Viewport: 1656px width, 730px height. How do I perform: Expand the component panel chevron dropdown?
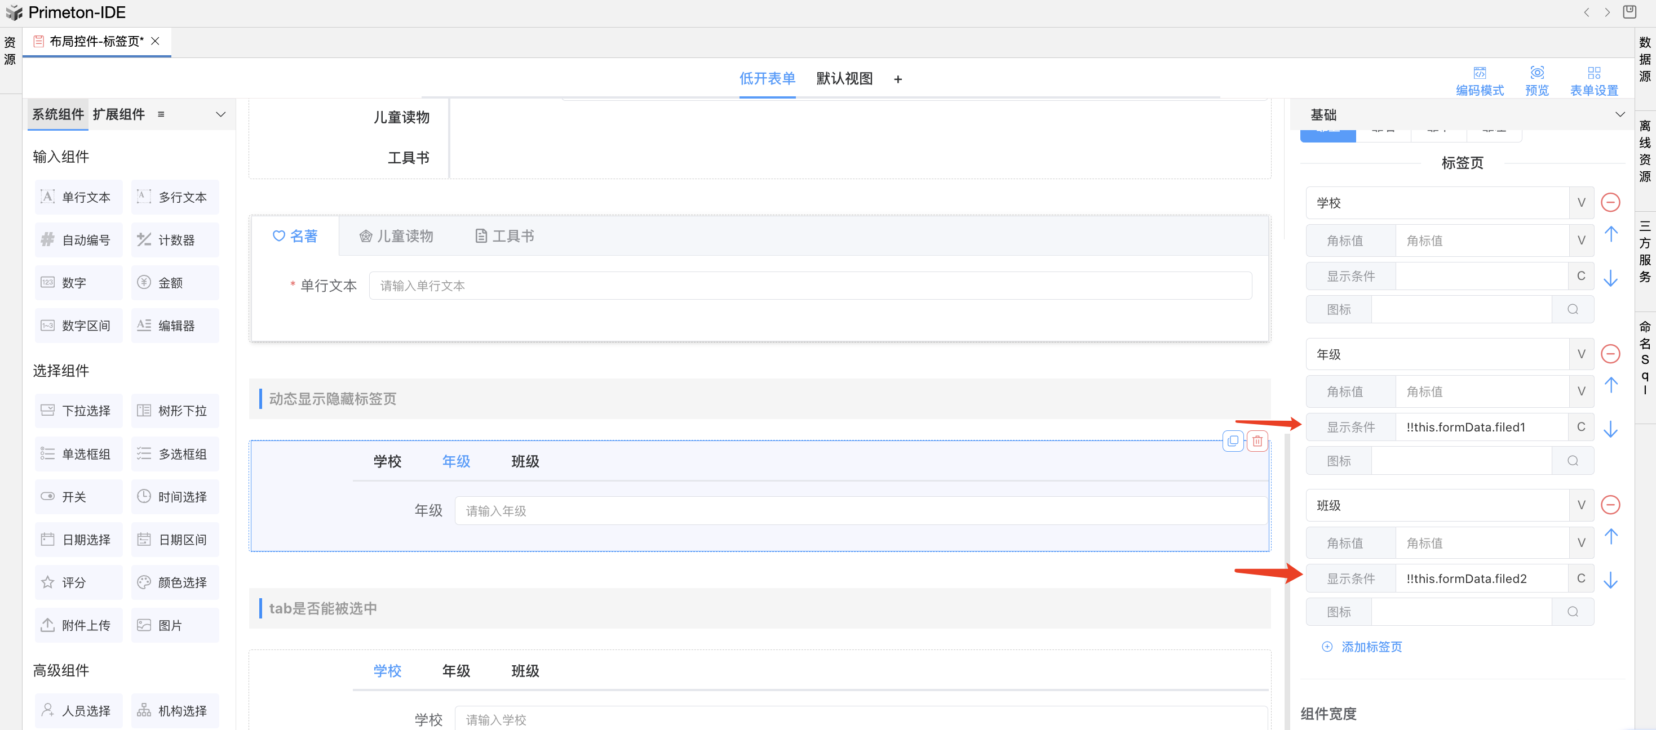(220, 114)
